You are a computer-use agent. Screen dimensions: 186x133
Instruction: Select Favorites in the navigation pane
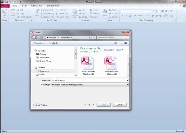(41, 51)
